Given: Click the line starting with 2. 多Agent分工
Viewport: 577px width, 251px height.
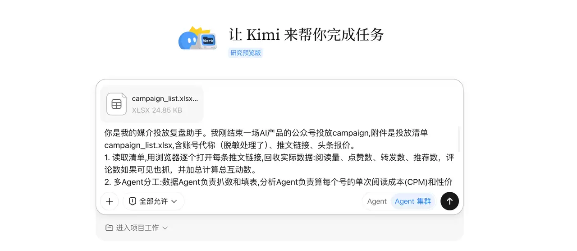Looking at the screenshot, I should (278, 182).
